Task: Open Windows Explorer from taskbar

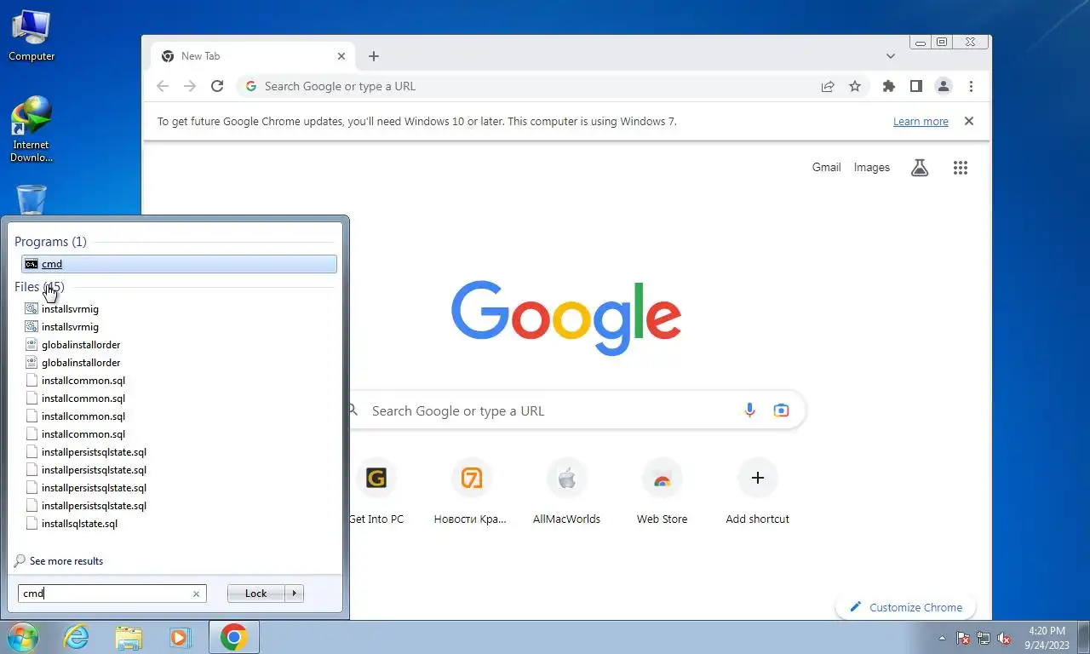Action: point(129,637)
